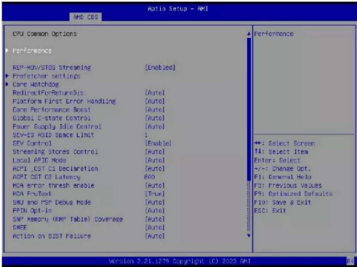The height and width of the screenshot is (267, 357).
Task: Click F9: Optimized Defaults hint
Action: [x=293, y=194]
